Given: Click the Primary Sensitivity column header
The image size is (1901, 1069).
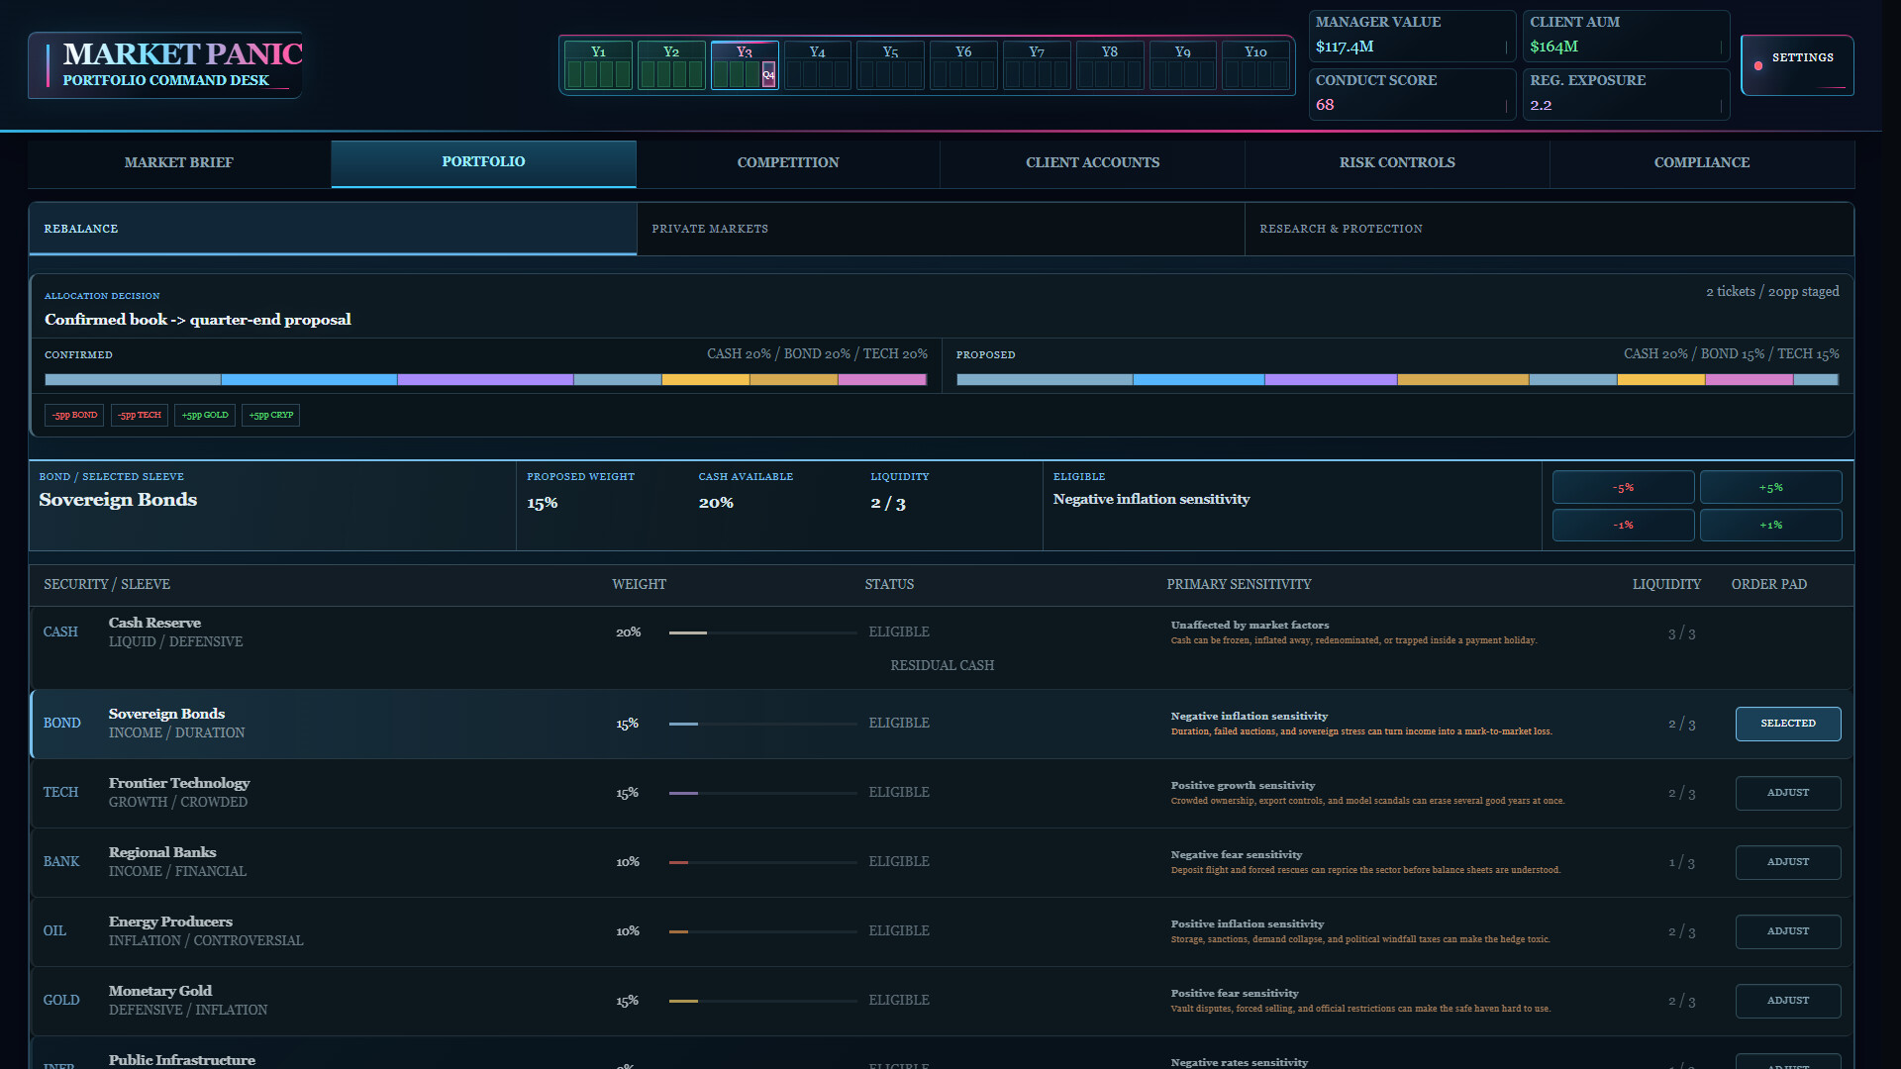Looking at the screenshot, I should click(1239, 585).
